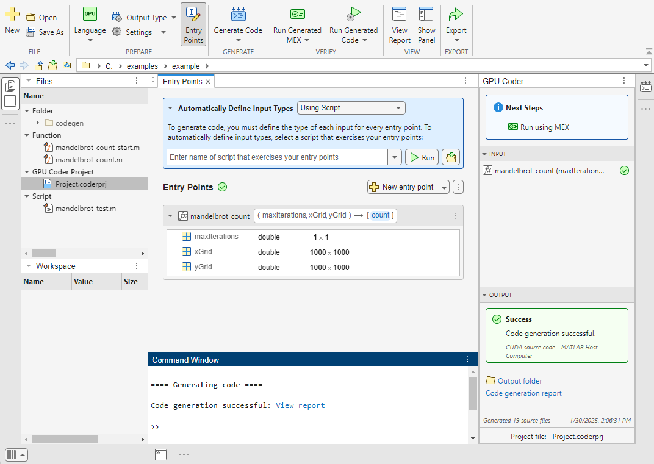Open the Output folder link
The width and height of the screenshot is (654, 464).
(514, 380)
